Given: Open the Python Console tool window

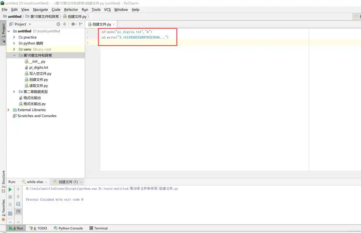Looking at the screenshot, I should click(68, 228).
